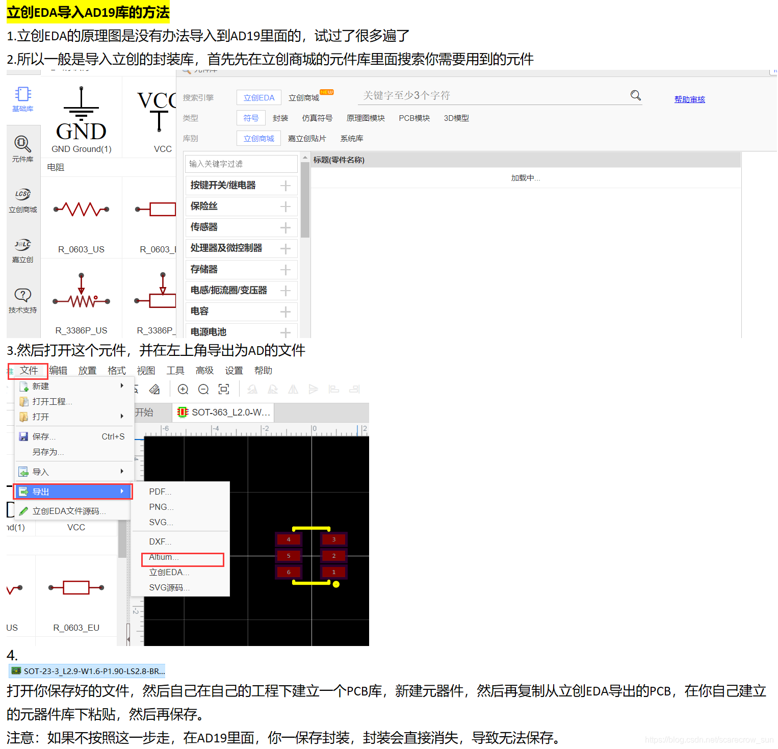Set library class to 嘉立创贴片

307,138
